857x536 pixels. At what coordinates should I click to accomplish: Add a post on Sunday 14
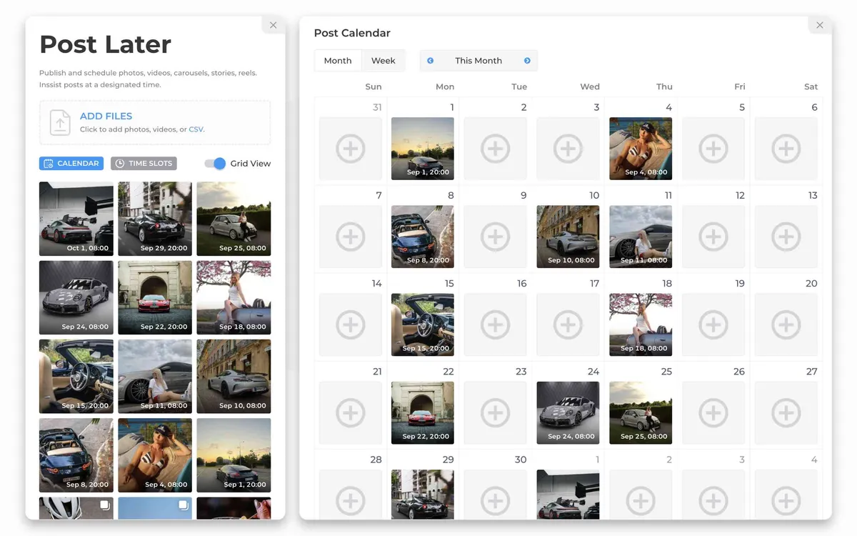(x=350, y=324)
